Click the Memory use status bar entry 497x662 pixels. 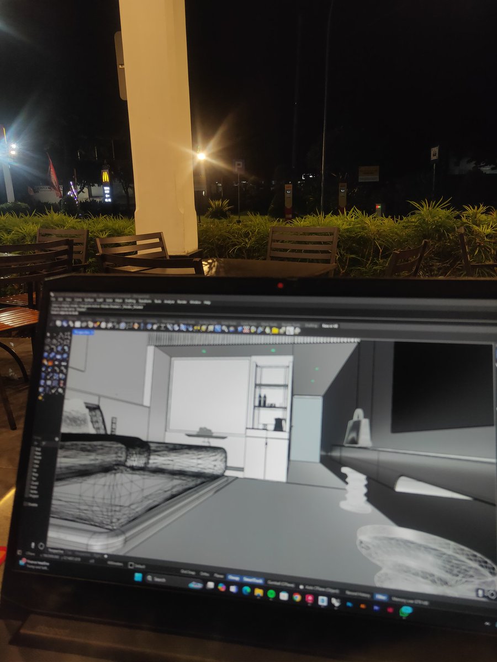click(410, 601)
